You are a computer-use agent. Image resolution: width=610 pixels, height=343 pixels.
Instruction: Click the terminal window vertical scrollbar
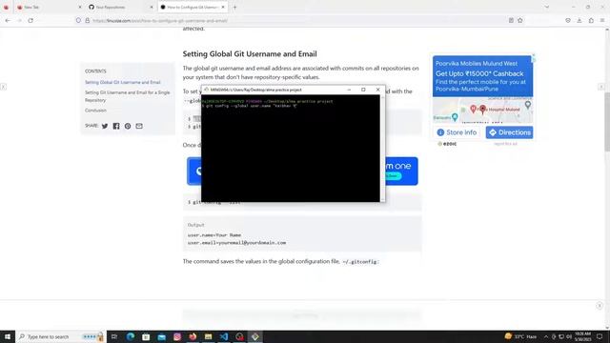[x=382, y=148]
